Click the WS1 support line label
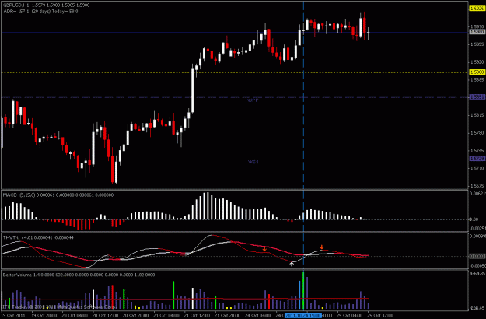Viewport: 486px width, 319px height. (253, 162)
